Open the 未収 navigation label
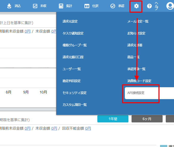This screenshot has height=147, width=174. click(x=43, y=6)
